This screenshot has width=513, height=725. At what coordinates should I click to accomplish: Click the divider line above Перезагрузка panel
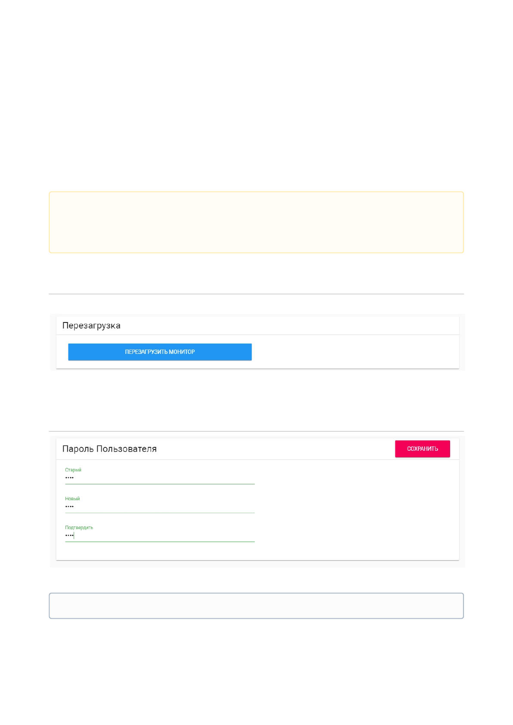pyautogui.click(x=256, y=294)
